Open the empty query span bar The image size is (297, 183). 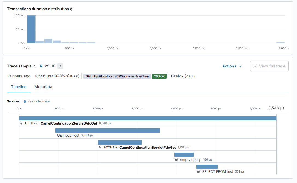click(184, 154)
